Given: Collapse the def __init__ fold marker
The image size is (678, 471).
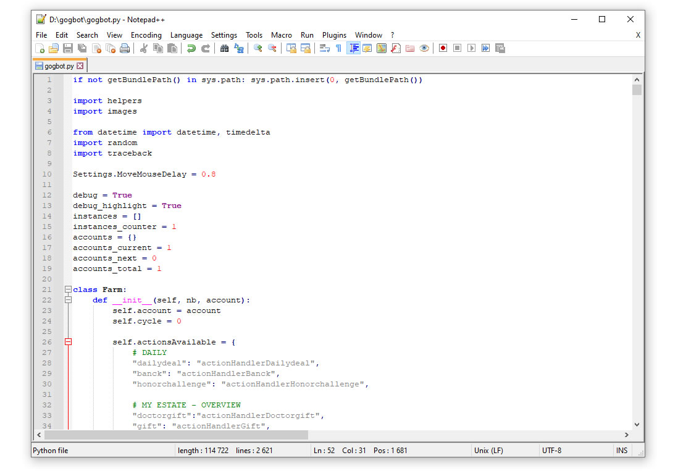Looking at the screenshot, I should coord(68,300).
